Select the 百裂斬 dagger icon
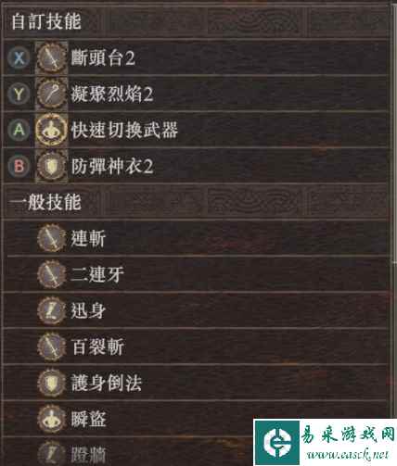Viewport: 397px width, 466px height. [51, 346]
